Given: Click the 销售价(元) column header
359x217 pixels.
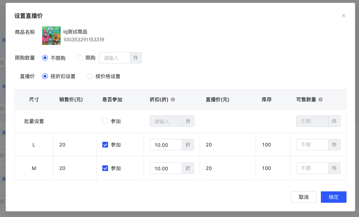Looking at the screenshot, I should pyautogui.click(x=71, y=99).
